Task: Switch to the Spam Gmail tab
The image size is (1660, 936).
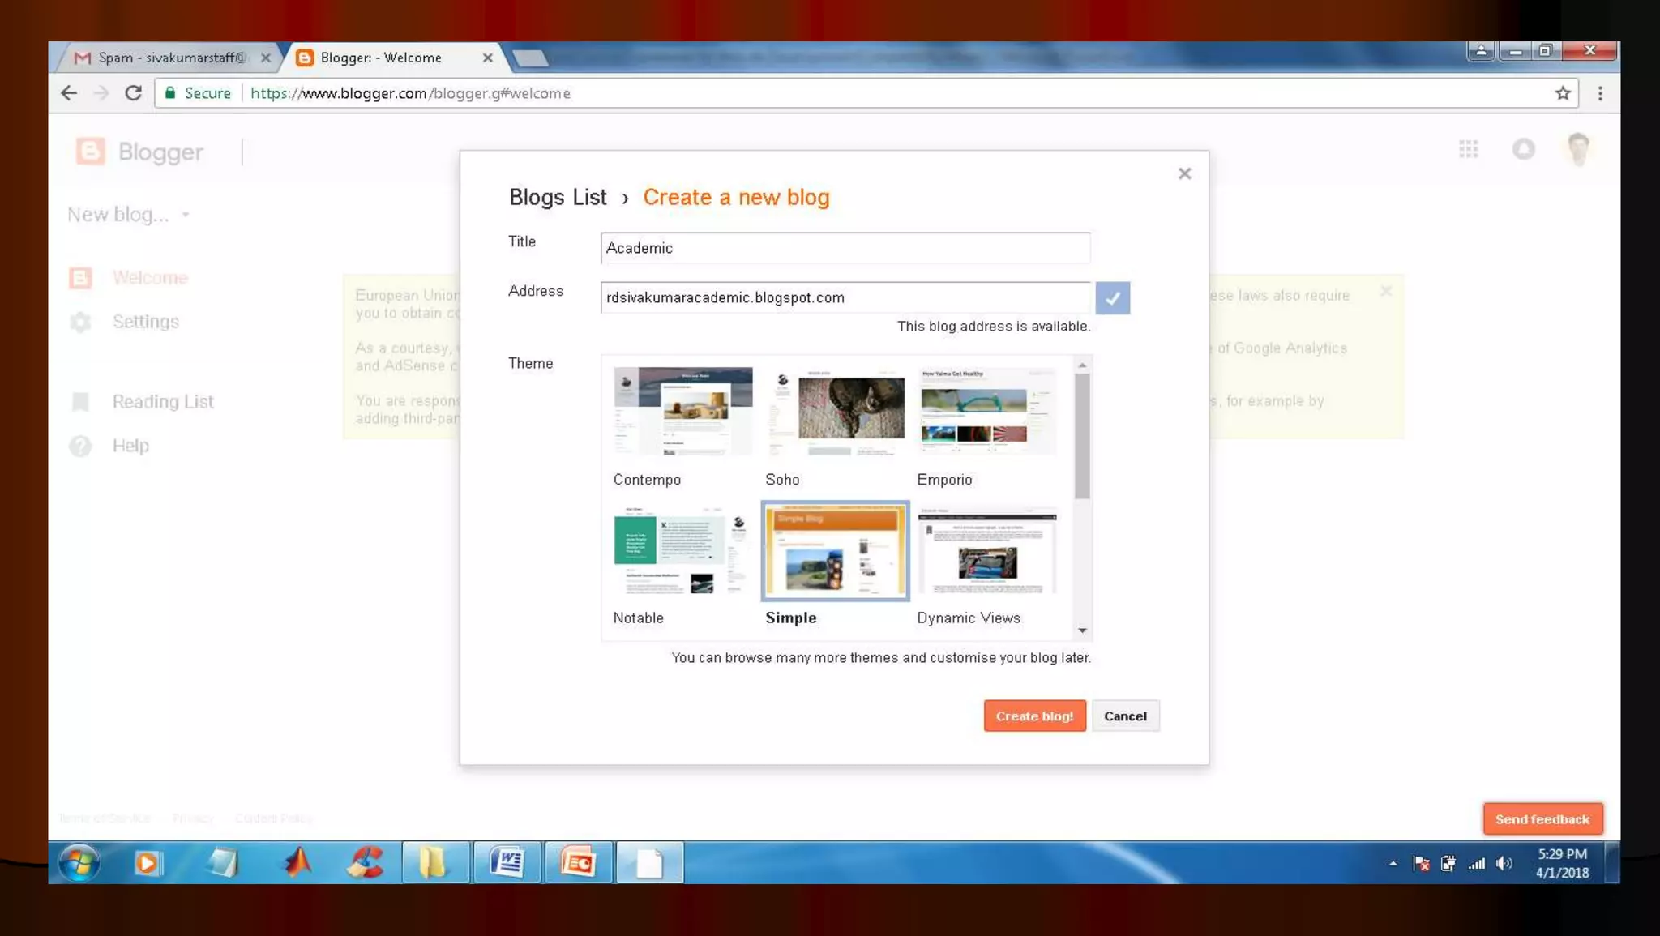Action: pos(170,58)
